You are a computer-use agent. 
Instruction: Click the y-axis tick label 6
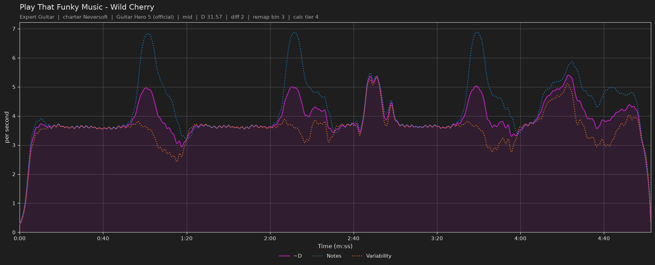[x=14, y=58]
